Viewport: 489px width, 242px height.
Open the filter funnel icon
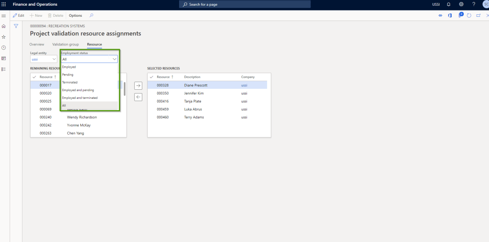(x=16, y=26)
